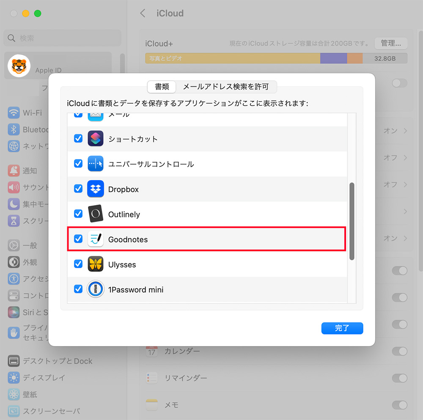Viewport: 423px width, 420px height.
Task: Toggle the カレンダー switch in iCloud
Action: pos(400,351)
